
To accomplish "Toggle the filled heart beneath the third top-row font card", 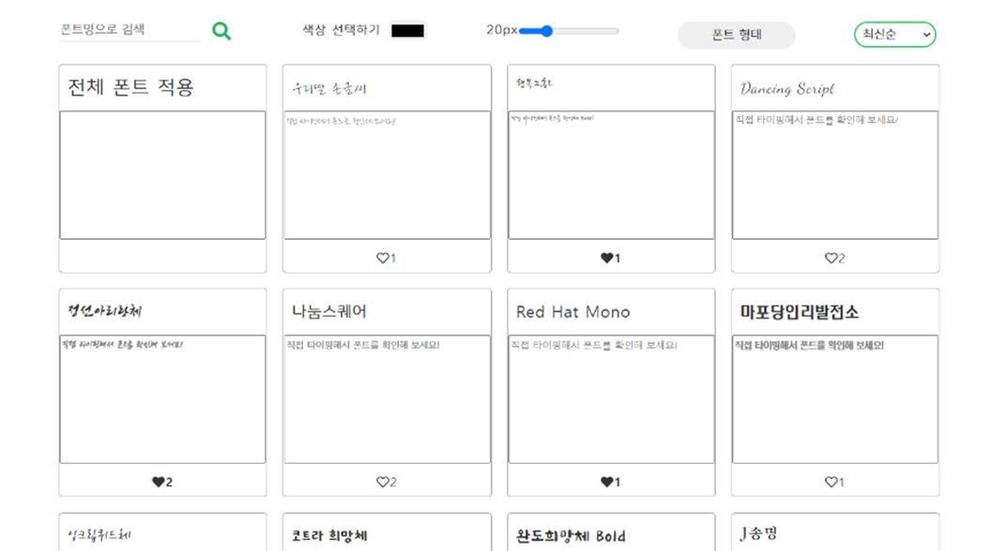I will coord(607,258).
